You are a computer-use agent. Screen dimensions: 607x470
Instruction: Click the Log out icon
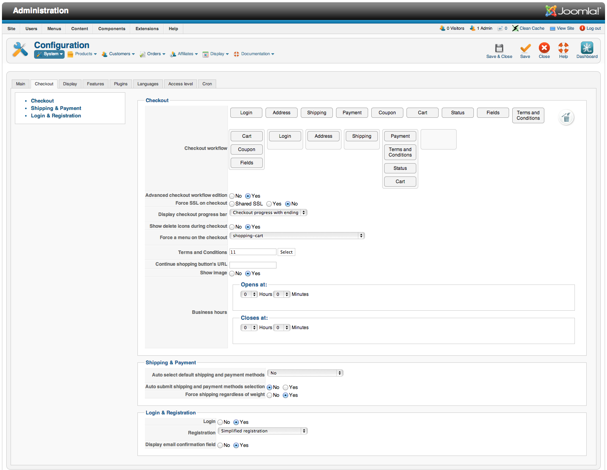pos(582,28)
